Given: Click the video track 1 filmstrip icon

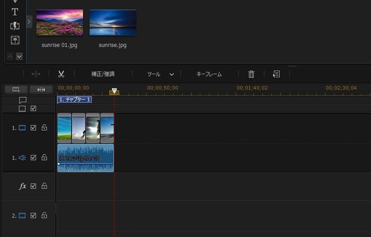Looking at the screenshot, I should [x=22, y=128].
